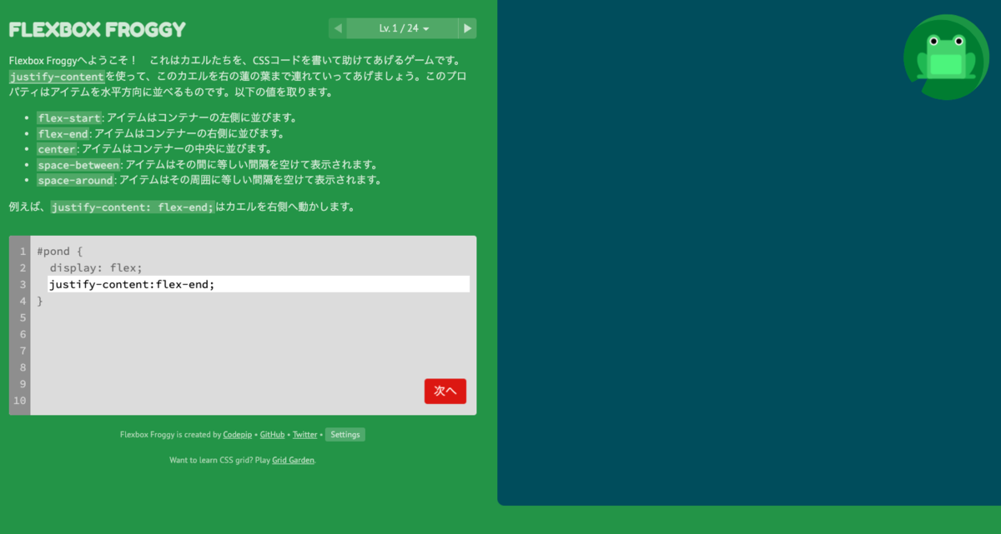The width and height of the screenshot is (1001, 534).
Task: Follow the Grid Garden link
Action: coord(294,460)
